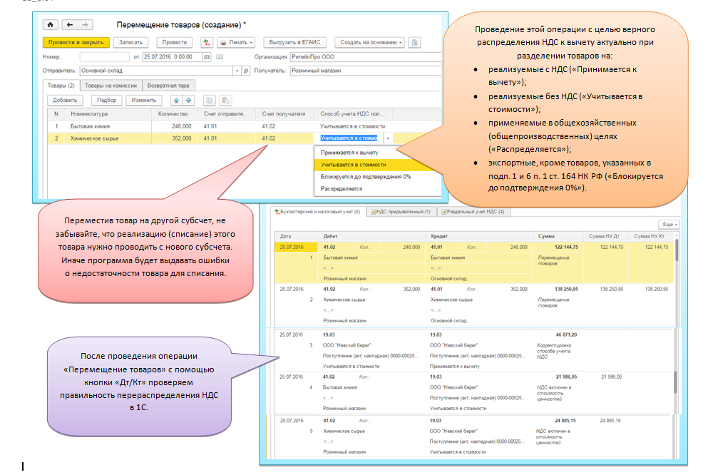Viewport: 708px width, 475px height.
Task: Click Провести и закрыть button
Action: 76,42
